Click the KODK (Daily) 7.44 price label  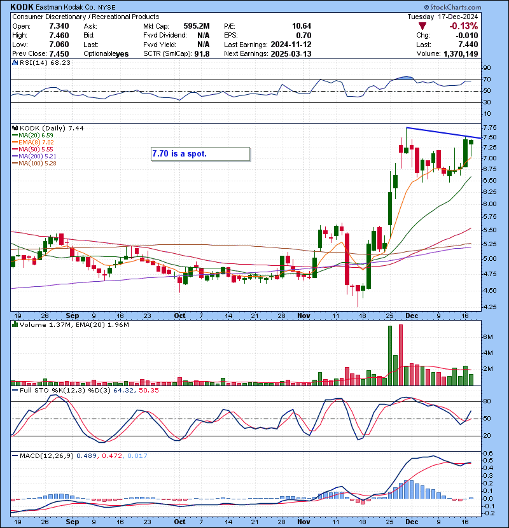click(x=52, y=128)
